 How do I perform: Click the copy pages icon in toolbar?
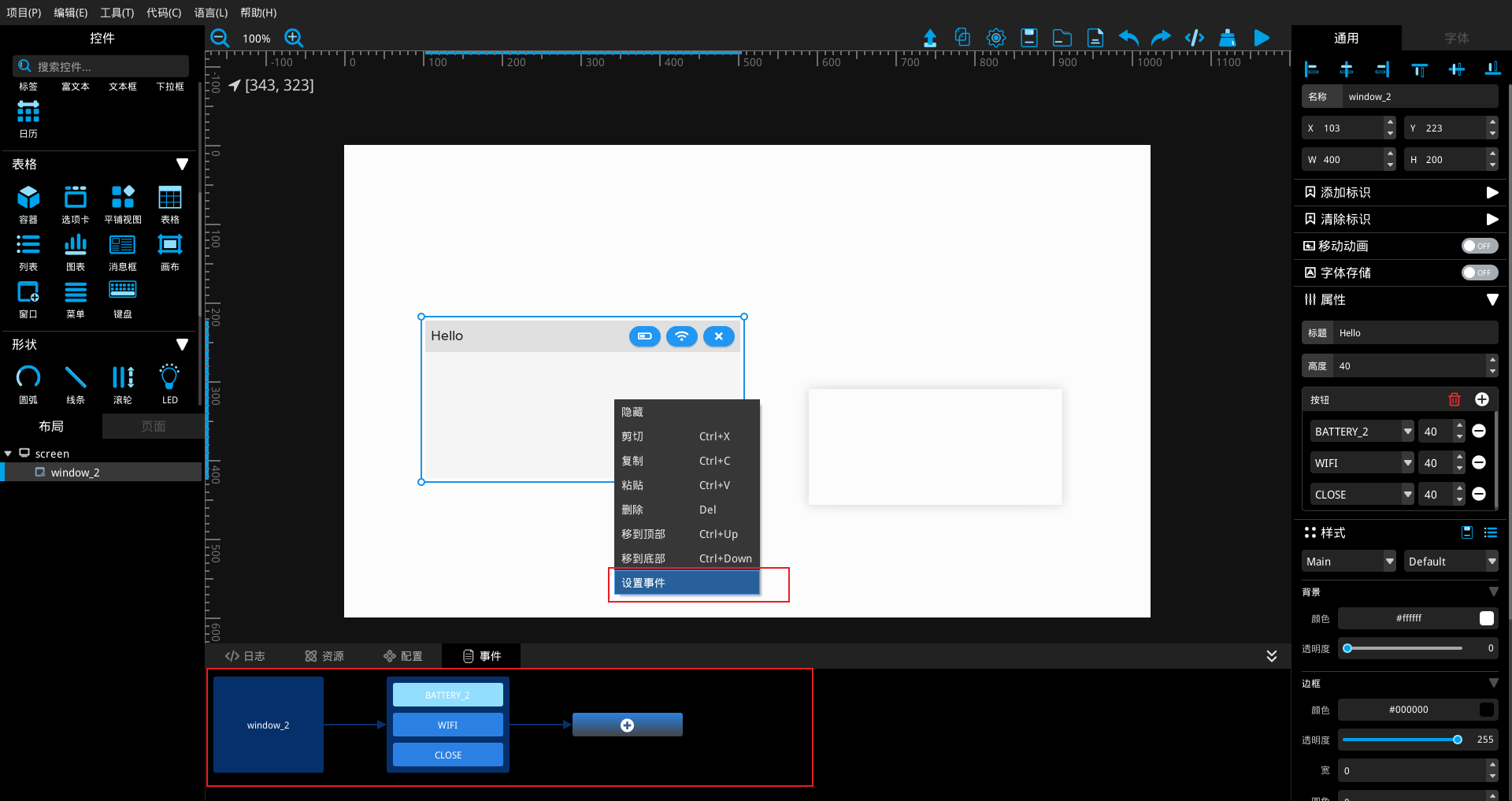pyautogui.click(x=962, y=37)
